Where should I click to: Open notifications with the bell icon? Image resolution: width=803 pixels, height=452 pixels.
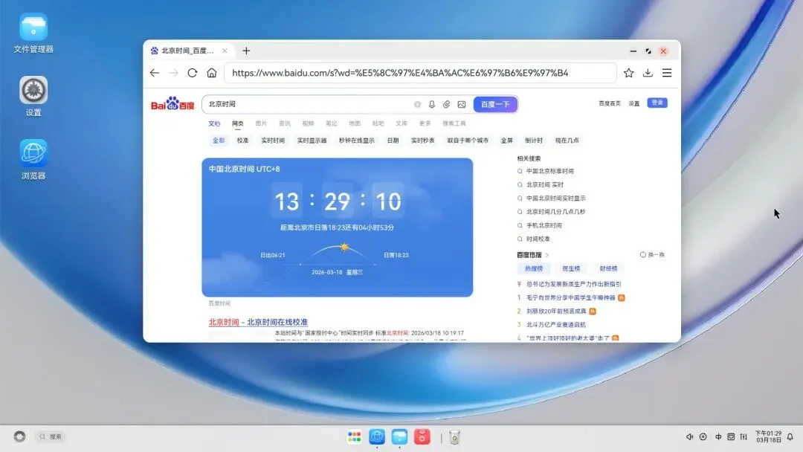pos(790,436)
